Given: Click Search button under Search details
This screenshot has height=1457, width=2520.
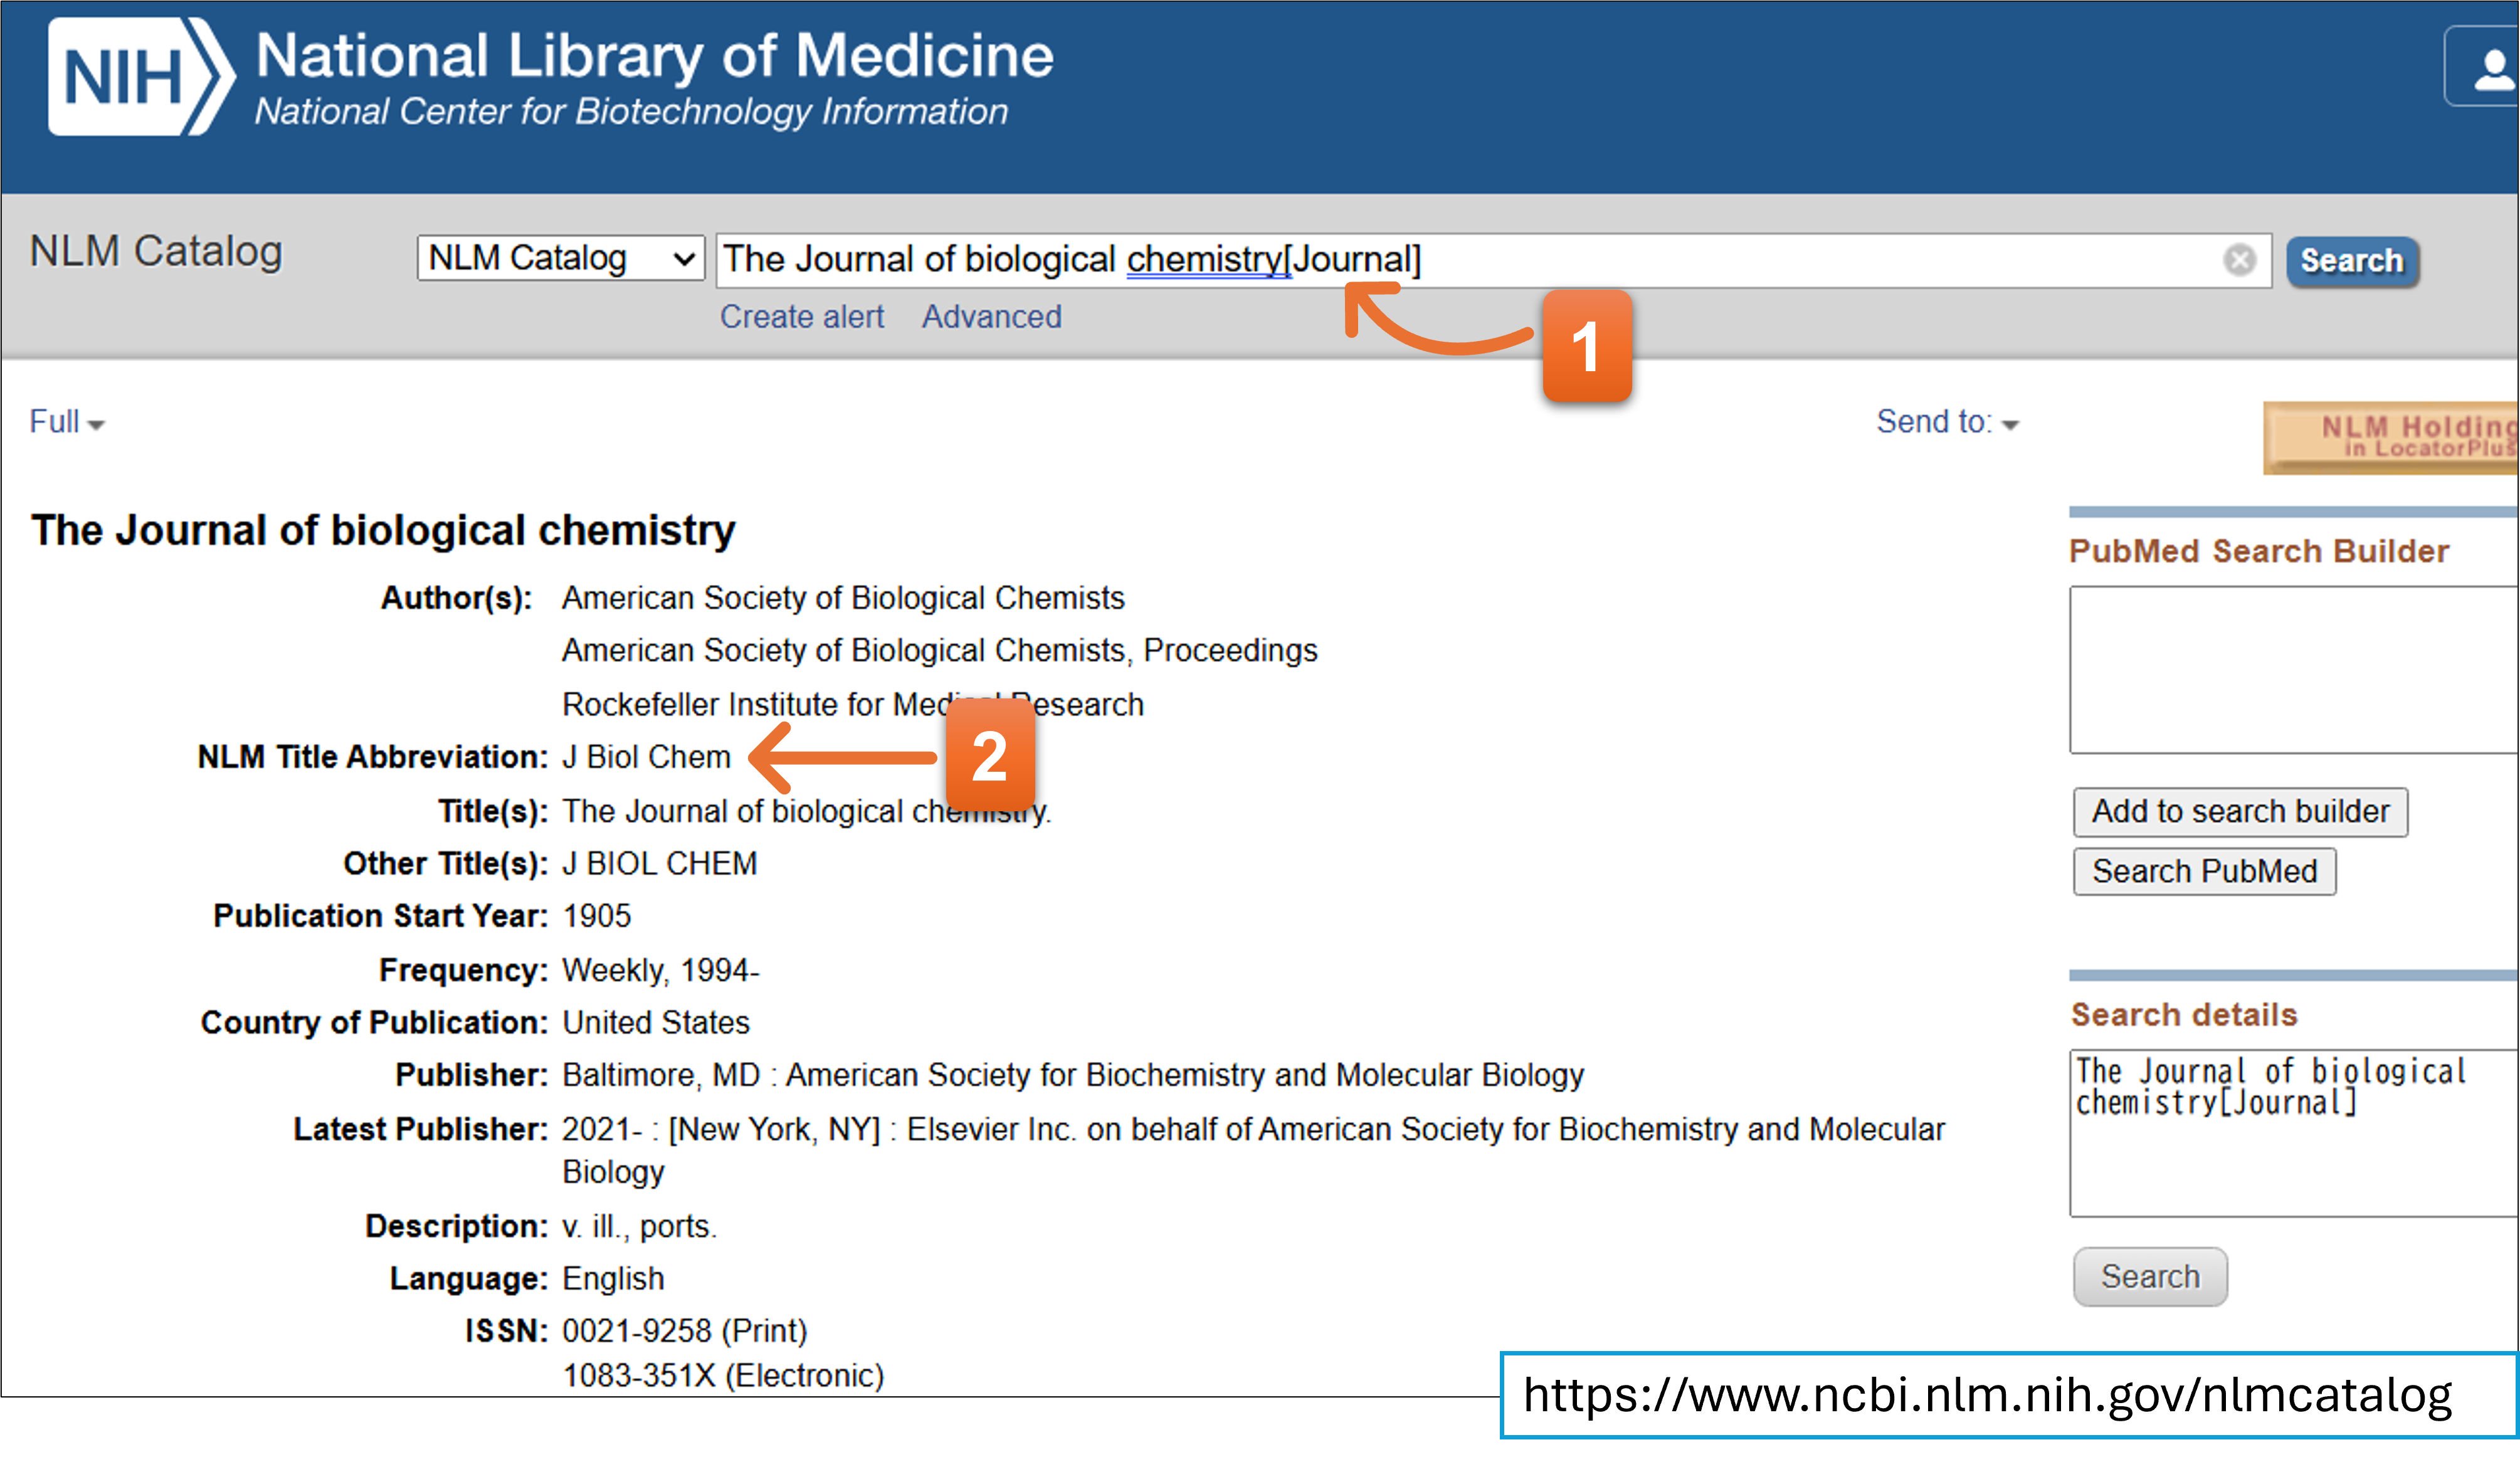Looking at the screenshot, I should [x=2150, y=1276].
